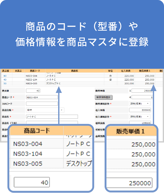The height and width of the screenshot is (193, 164).
Task: Click the 販売単価1 column header in the table
Action: [x=145, y=71]
